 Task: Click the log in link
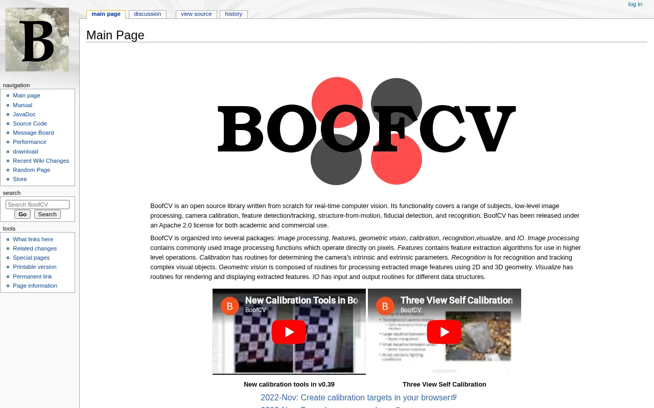point(635,4)
